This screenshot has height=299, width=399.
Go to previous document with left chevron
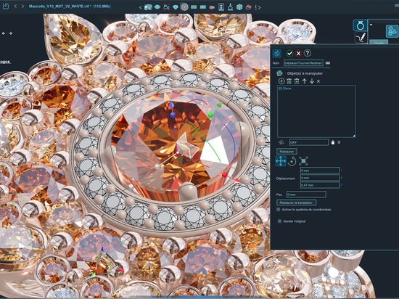tap(15, 6)
